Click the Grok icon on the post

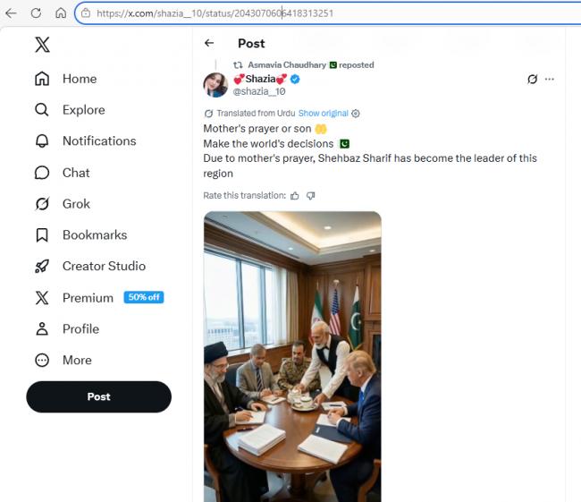[x=532, y=79]
